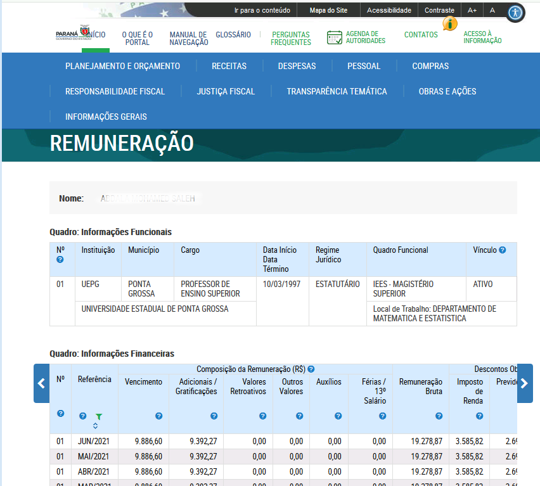The height and width of the screenshot is (486, 540).
Task: Sort Referência column with arrows icon
Action: coord(96,426)
